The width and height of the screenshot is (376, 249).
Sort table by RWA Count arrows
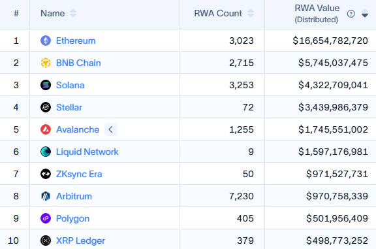[x=251, y=13]
